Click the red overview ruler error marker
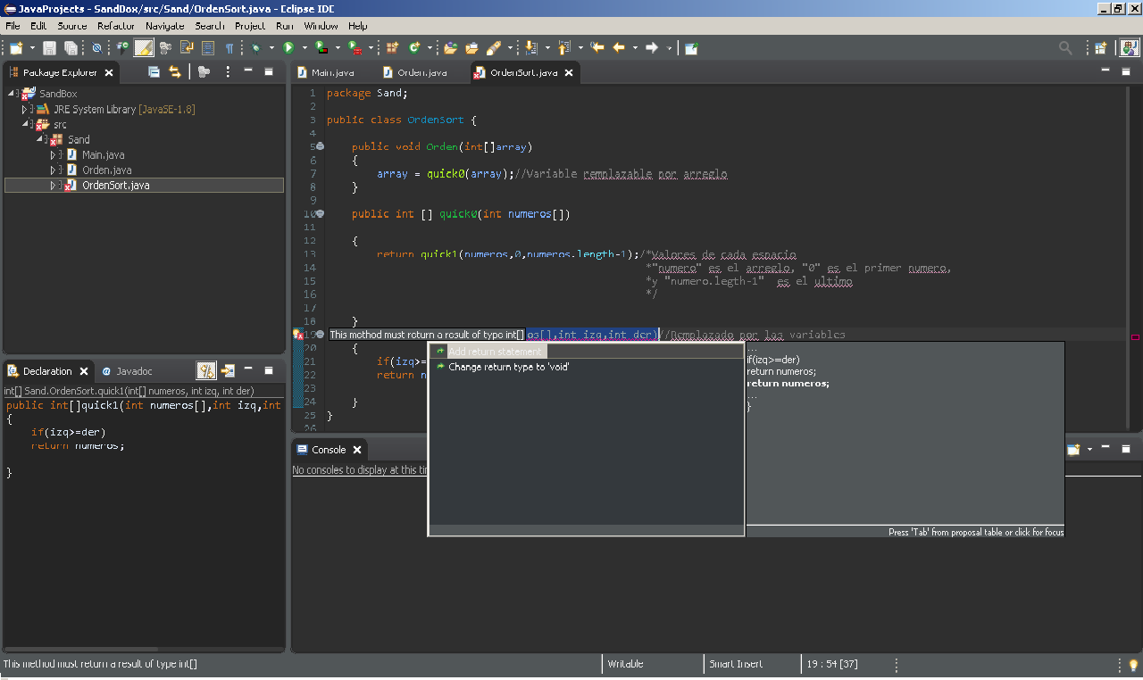Image resolution: width=1143 pixels, height=680 pixels. pyautogui.click(x=1135, y=337)
